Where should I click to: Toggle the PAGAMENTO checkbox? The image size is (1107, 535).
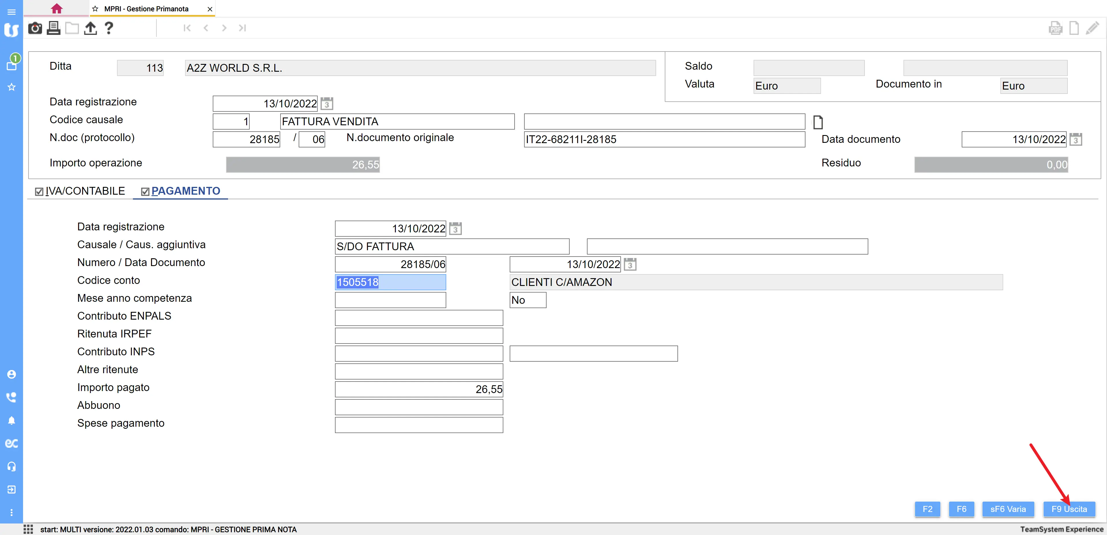pos(145,192)
